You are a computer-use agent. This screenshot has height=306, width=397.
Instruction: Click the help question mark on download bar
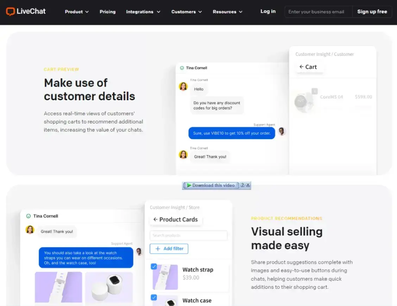(x=242, y=185)
